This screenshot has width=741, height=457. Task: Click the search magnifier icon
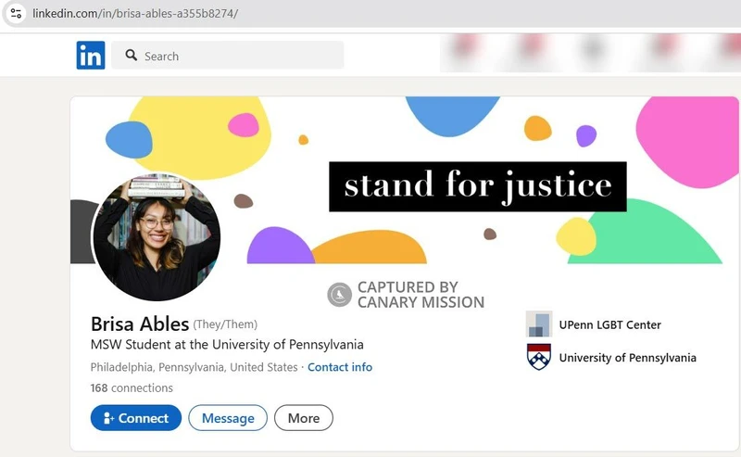click(132, 56)
